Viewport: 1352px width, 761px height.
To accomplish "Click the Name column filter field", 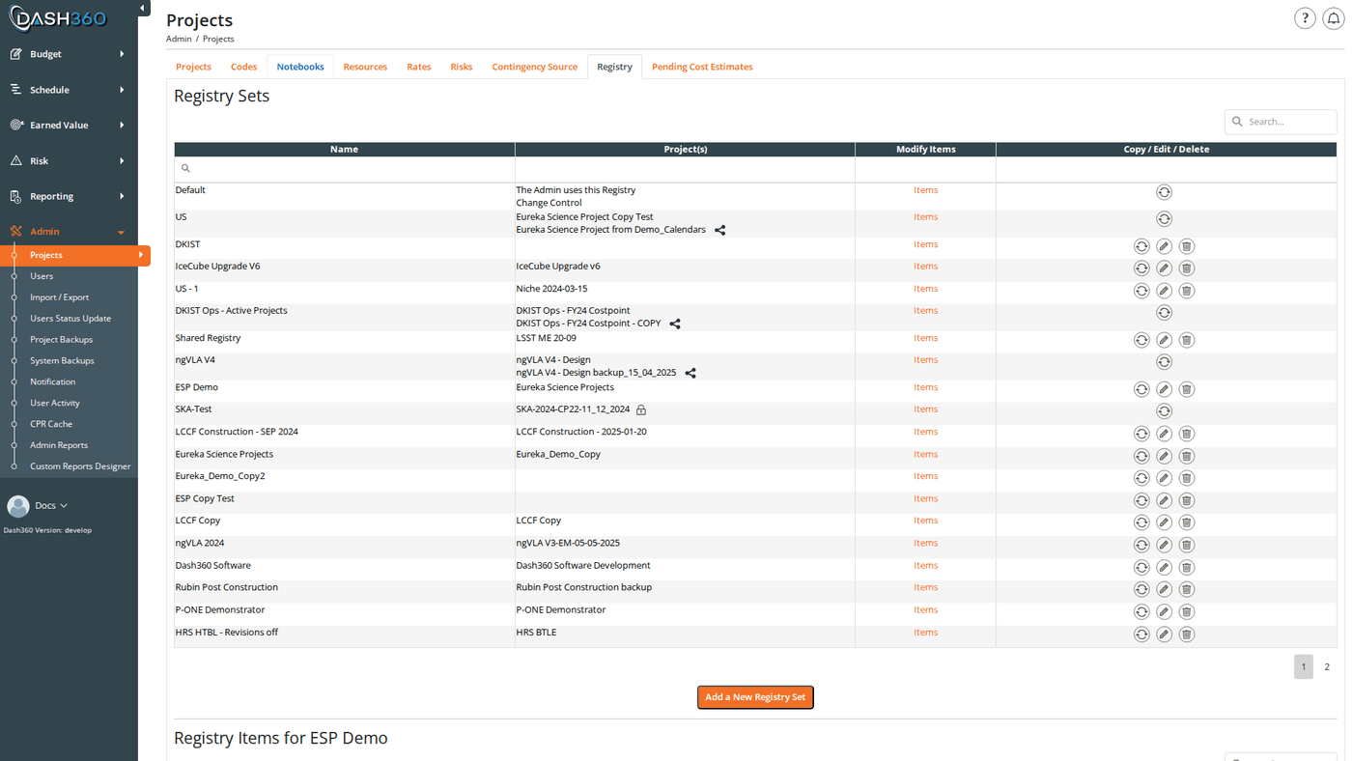I will click(345, 169).
